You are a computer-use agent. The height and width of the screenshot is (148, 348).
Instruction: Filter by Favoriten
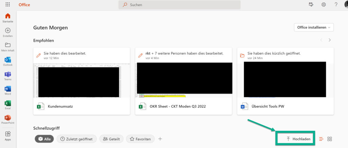pos(140,139)
